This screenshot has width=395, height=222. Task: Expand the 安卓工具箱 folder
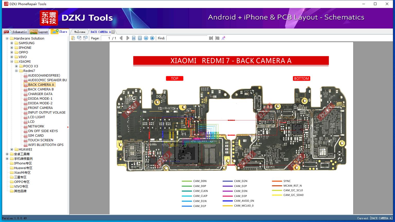point(7,154)
